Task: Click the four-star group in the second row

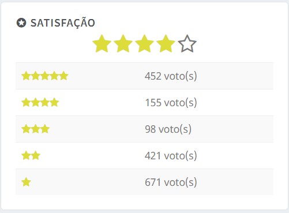Action: 40,102
